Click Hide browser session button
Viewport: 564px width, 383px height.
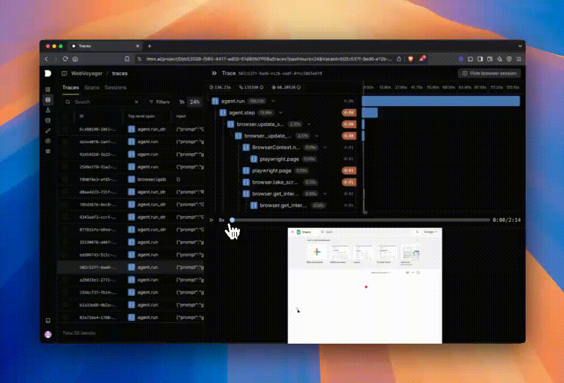coord(489,73)
